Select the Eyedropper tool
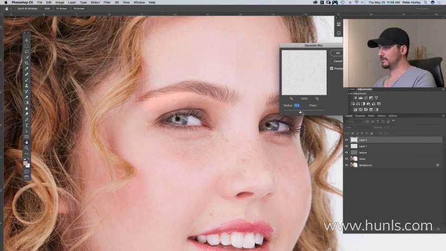 [26, 69]
